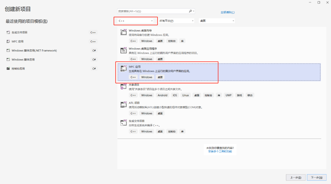
Task: Open the 安装多个工具和功能 link
Action: click(220, 151)
